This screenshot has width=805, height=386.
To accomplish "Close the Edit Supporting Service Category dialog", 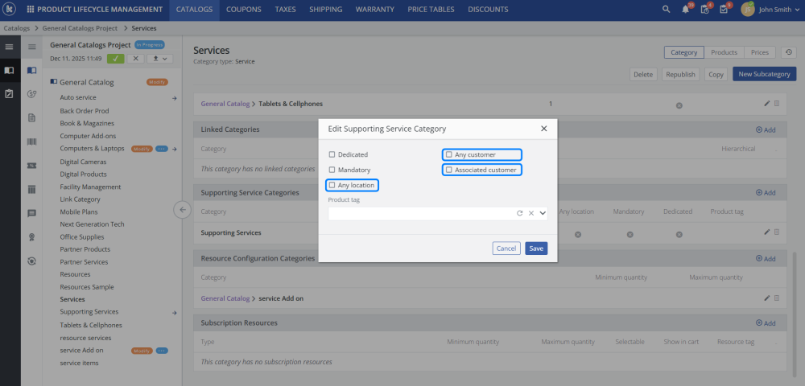I will click(x=543, y=128).
